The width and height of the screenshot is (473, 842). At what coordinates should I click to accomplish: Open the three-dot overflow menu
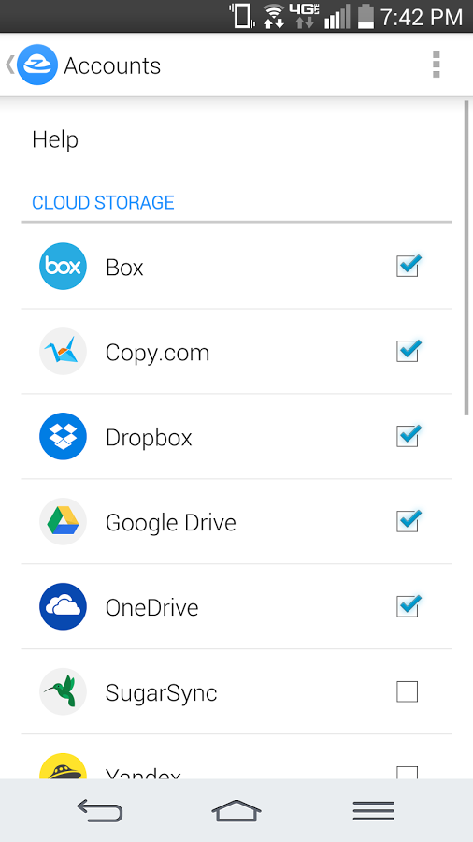[436, 65]
